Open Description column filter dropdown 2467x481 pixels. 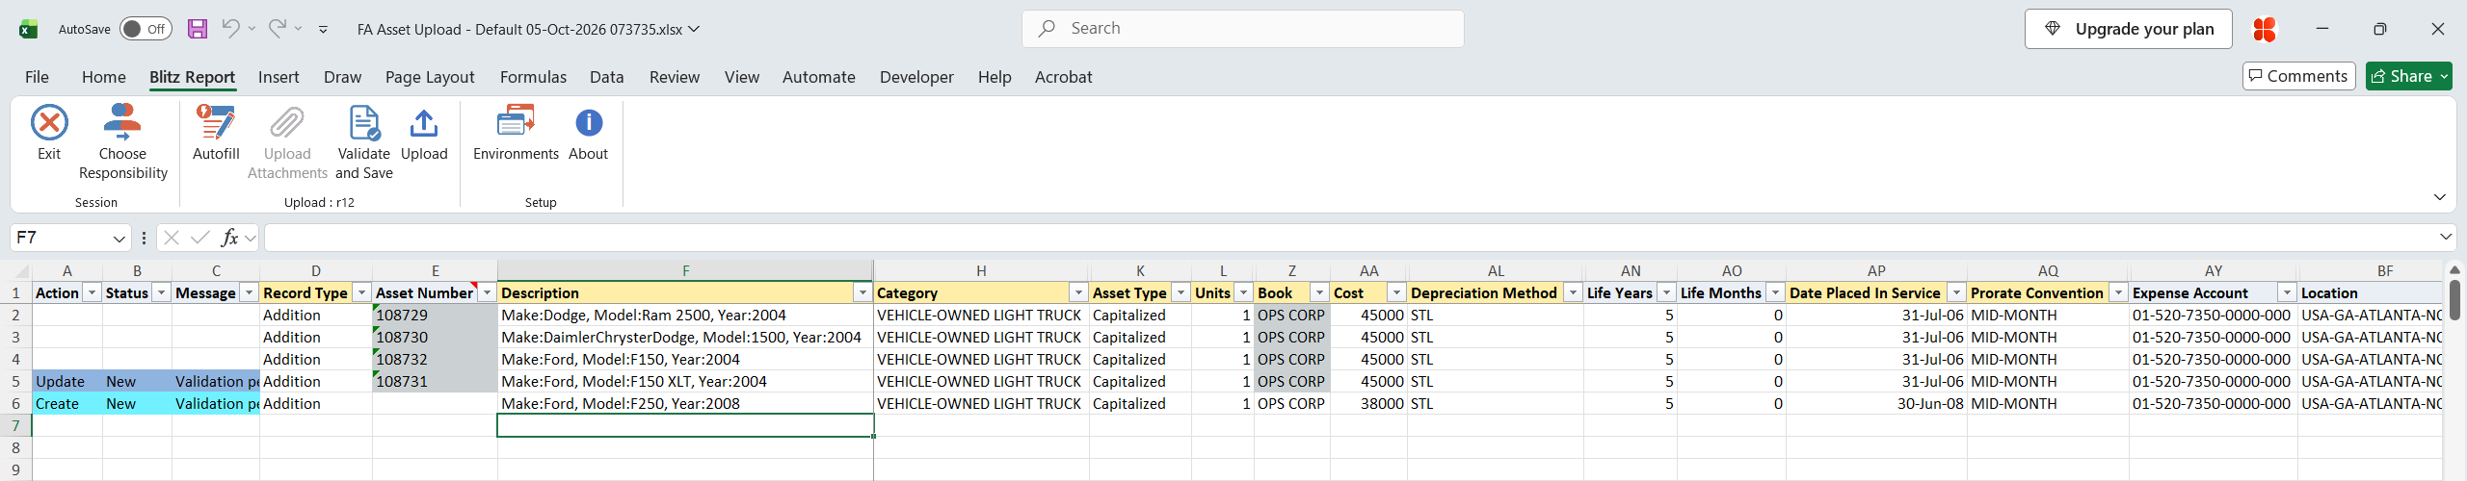coord(862,293)
